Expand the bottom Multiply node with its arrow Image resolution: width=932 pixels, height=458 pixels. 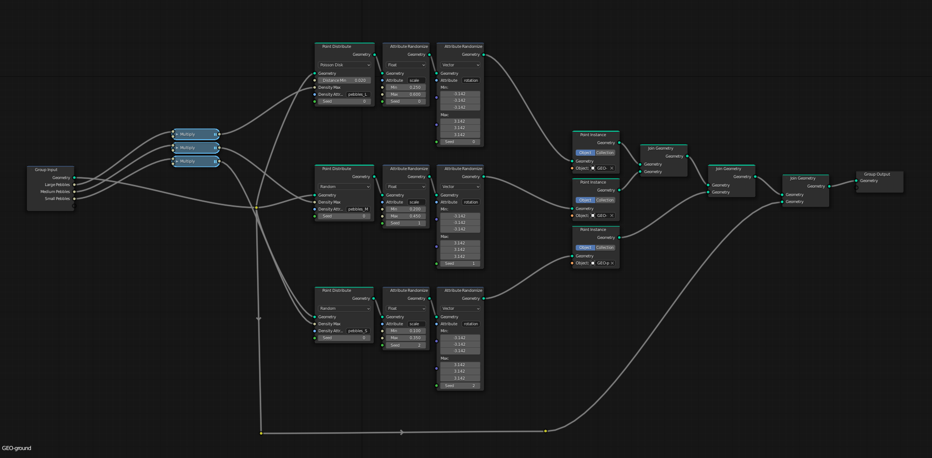point(177,161)
